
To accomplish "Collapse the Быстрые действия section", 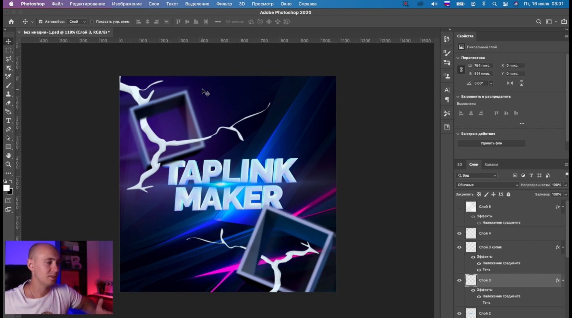I will [458, 134].
